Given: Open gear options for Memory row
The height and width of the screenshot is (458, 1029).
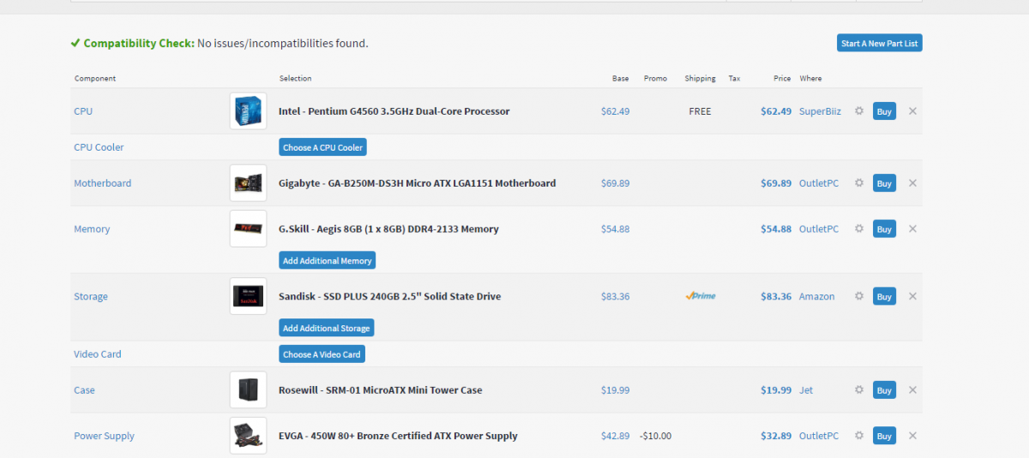Looking at the screenshot, I should (859, 229).
